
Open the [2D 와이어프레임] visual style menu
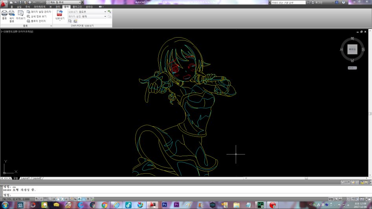click(x=24, y=31)
